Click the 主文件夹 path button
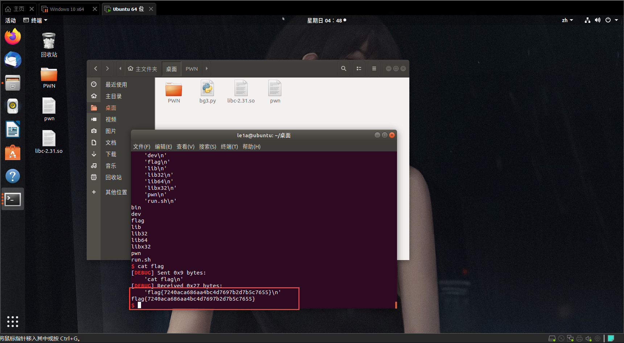 142,69
